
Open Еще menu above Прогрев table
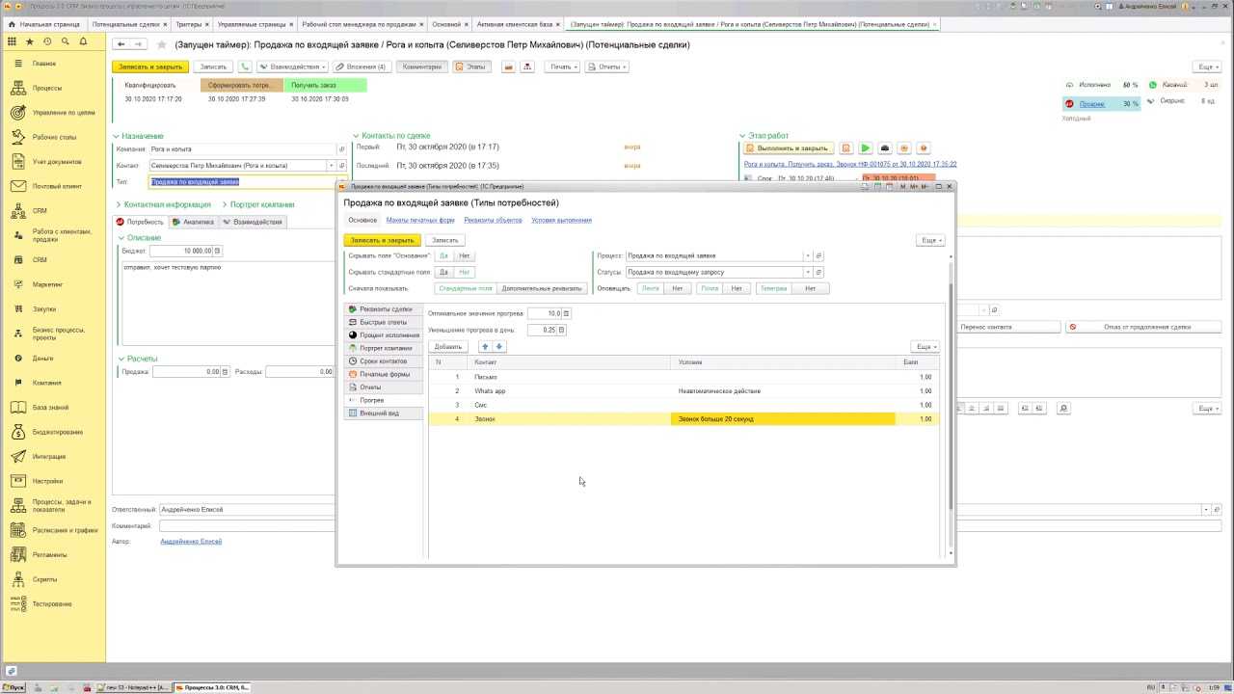coord(925,346)
